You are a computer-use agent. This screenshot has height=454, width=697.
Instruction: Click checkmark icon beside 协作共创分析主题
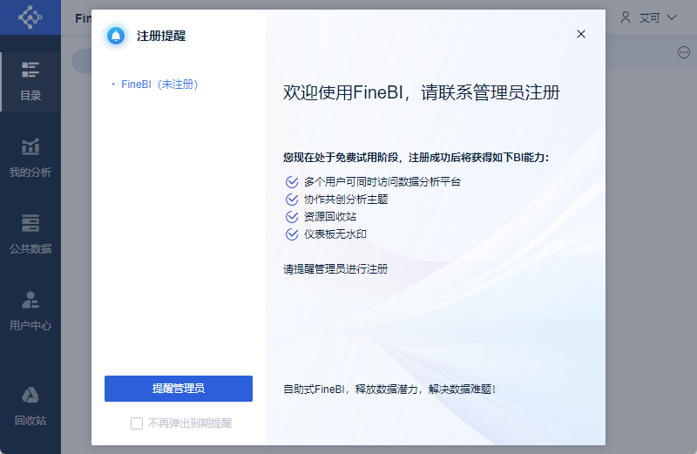click(x=292, y=200)
